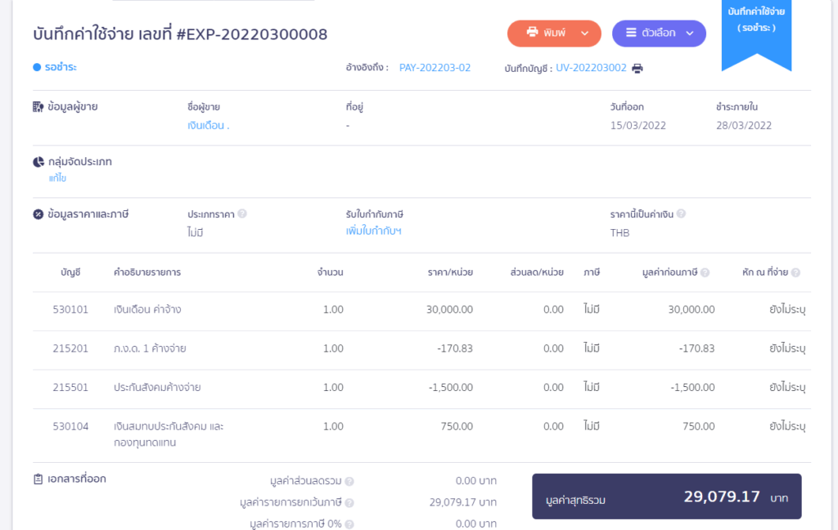Click the building icon beside ข้อมูลผู้ขาย
838x530 pixels.
pyautogui.click(x=36, y=107)
